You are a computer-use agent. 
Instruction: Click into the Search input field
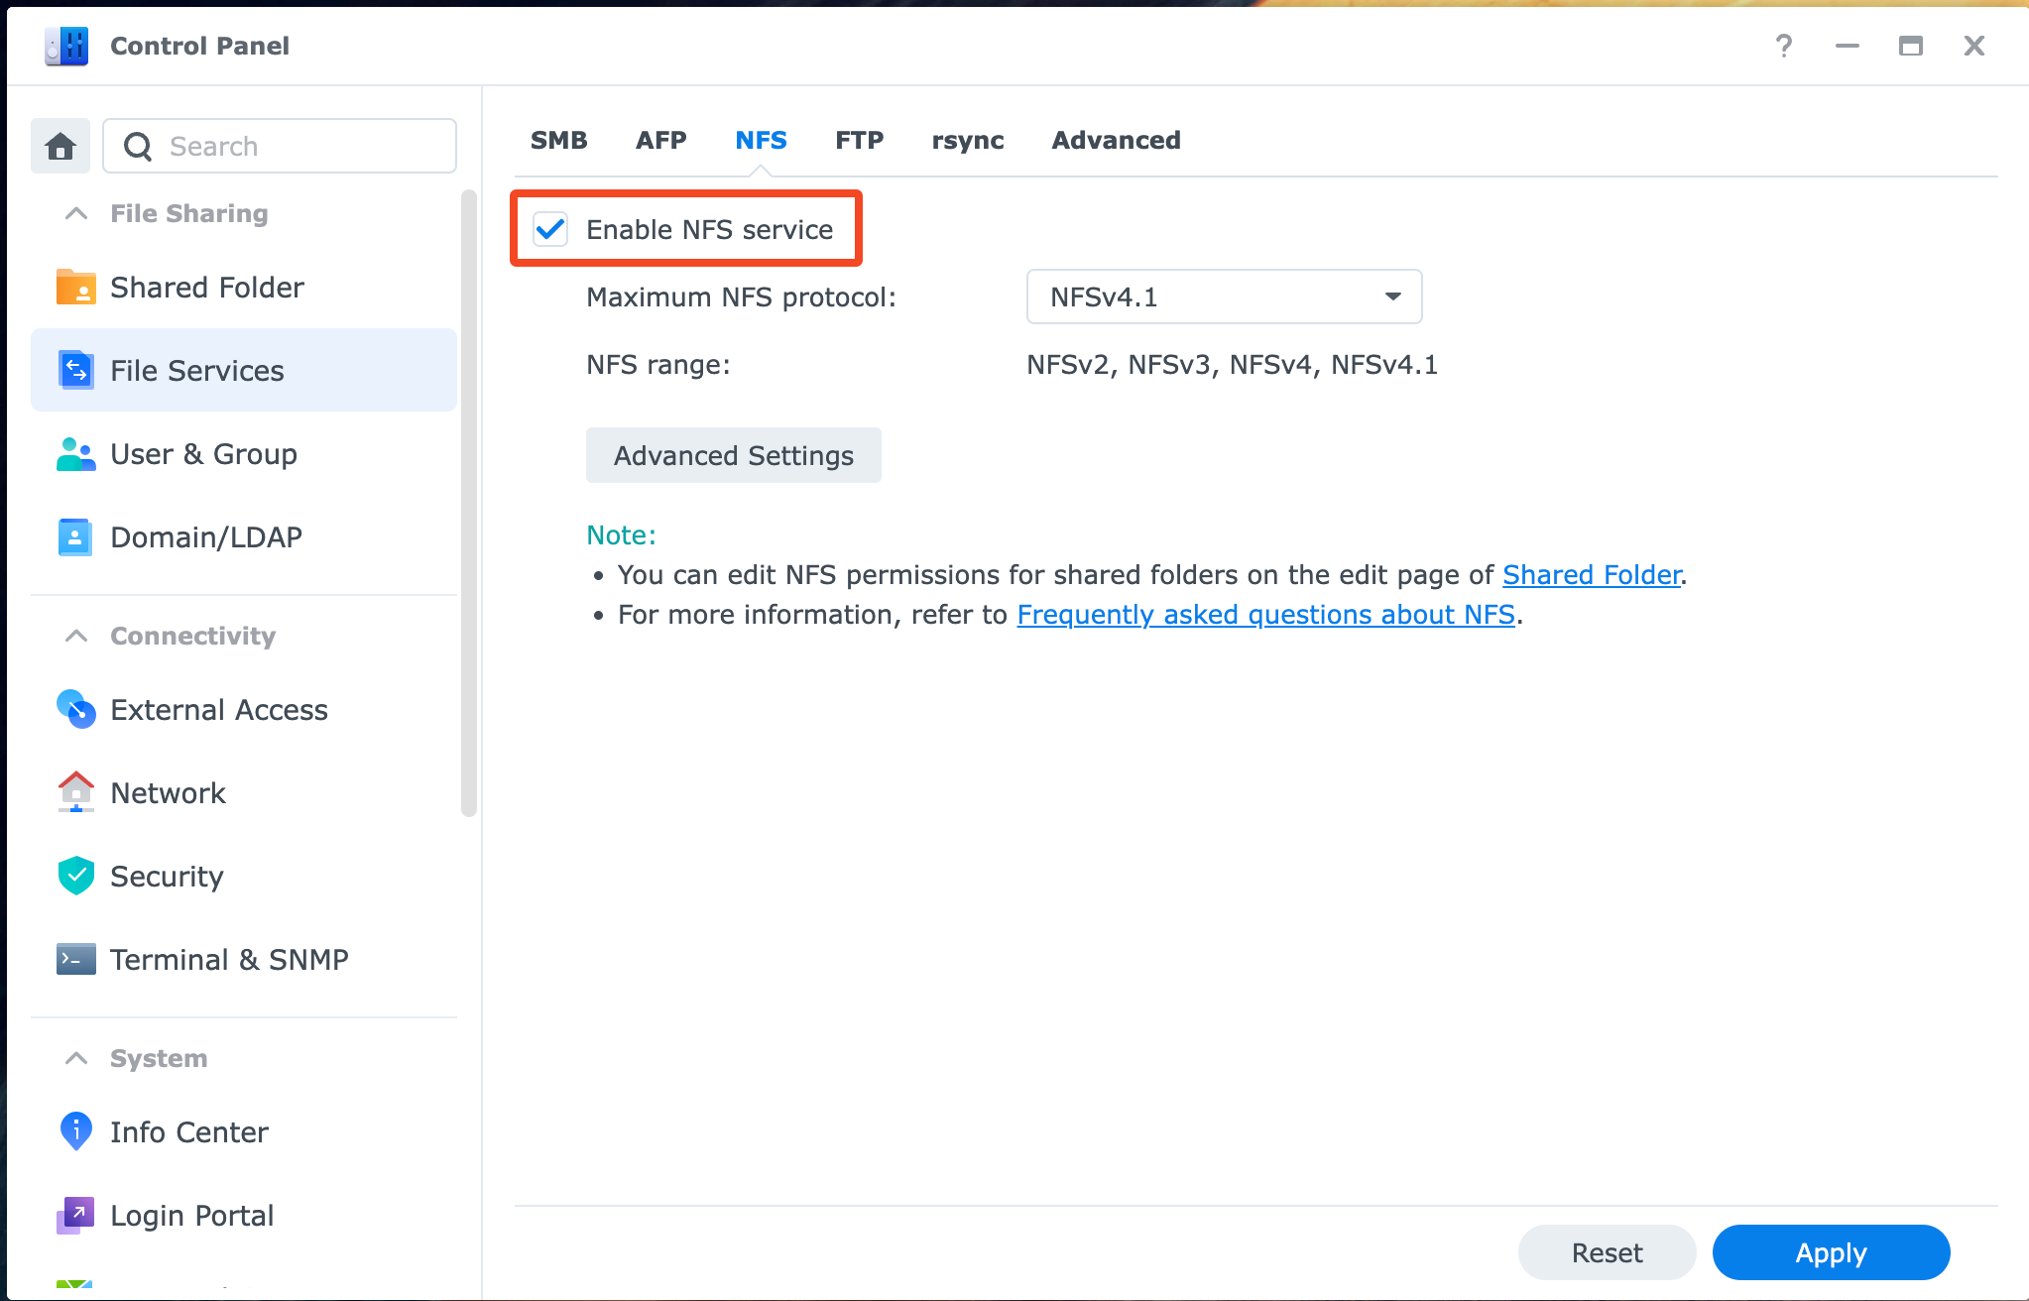[x=298, y=147]
